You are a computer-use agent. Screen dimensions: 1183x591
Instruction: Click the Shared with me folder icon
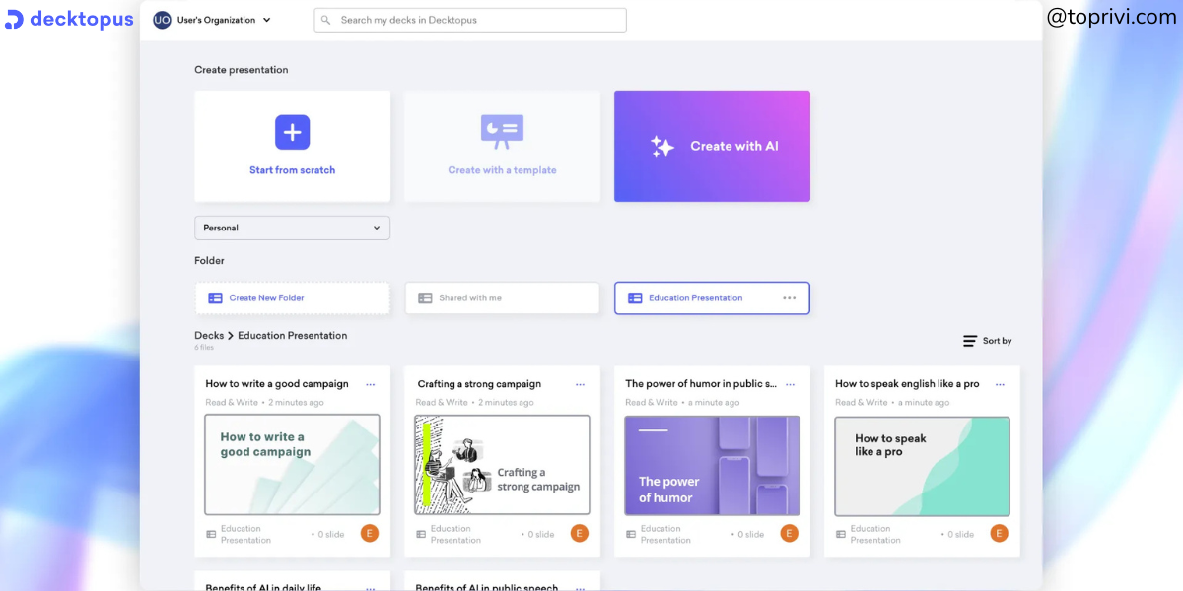425,298
